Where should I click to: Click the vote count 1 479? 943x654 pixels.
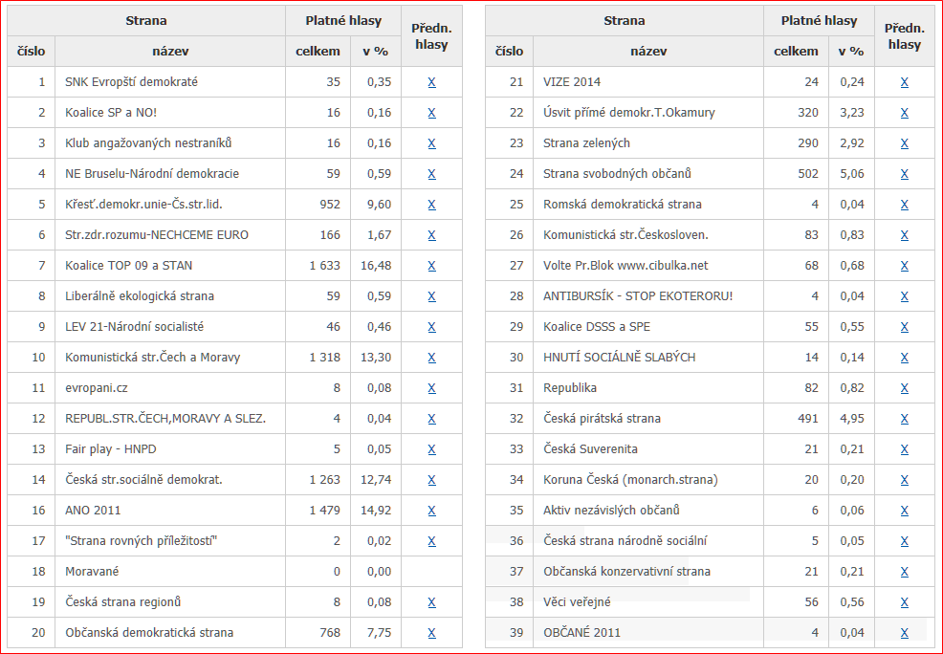(x=325, y=511)
